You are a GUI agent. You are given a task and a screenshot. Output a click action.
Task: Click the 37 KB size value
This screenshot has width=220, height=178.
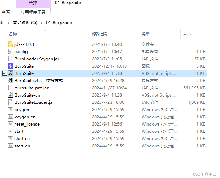200,59
